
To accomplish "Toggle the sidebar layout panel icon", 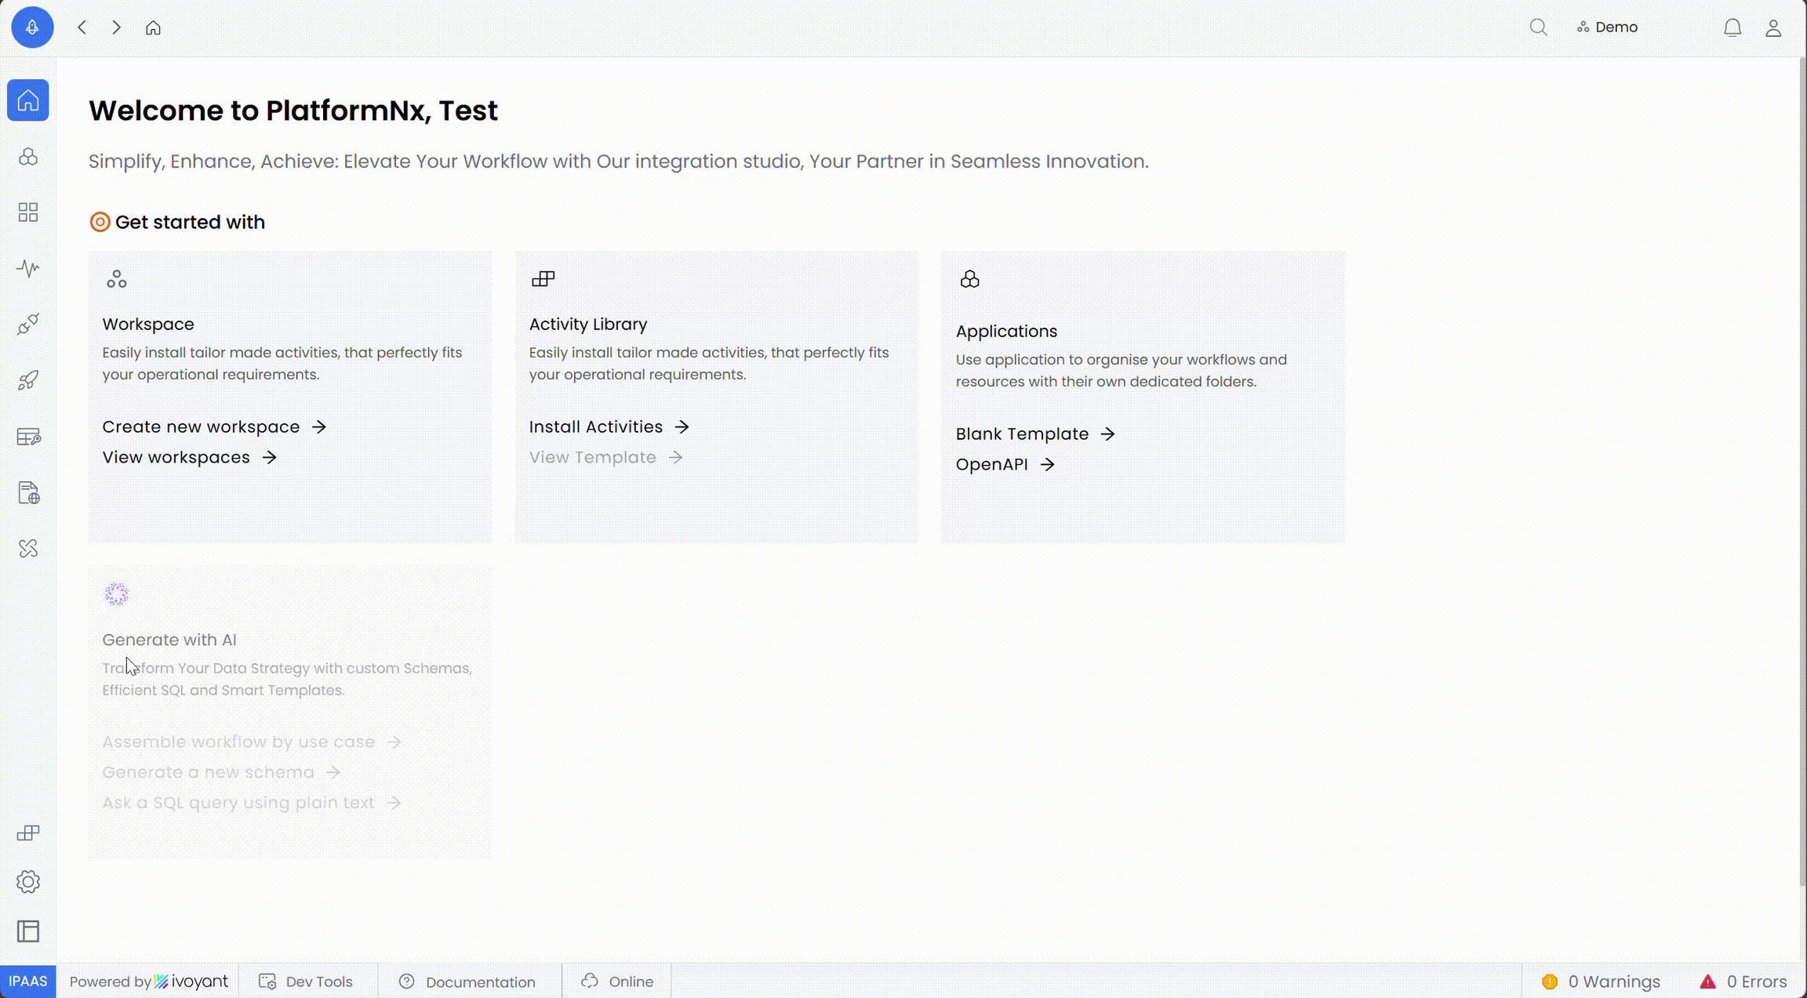I will point(28,931).
